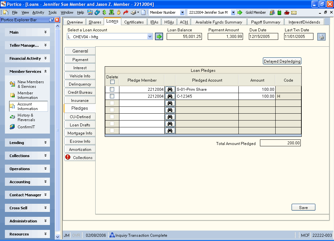
Task: Click the dollar sign toolbar icon
Action: 104,12
